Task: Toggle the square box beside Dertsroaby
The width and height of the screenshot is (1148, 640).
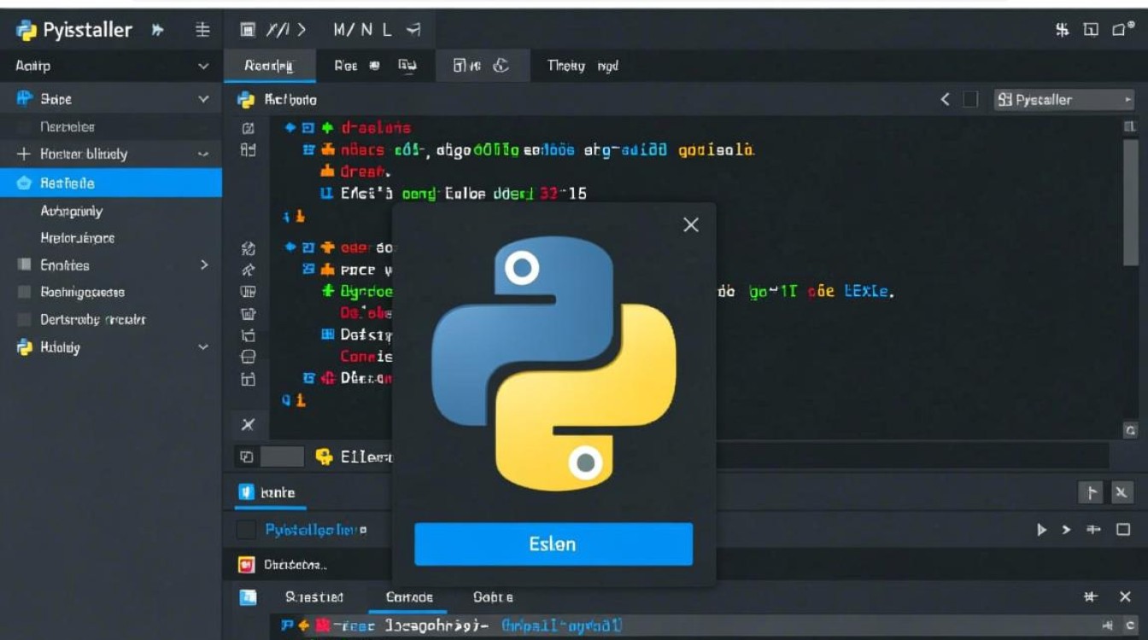Action: pos(24,319)
